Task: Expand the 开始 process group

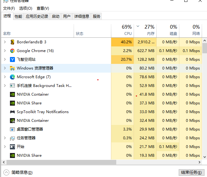Action: (x=5, y=147)
